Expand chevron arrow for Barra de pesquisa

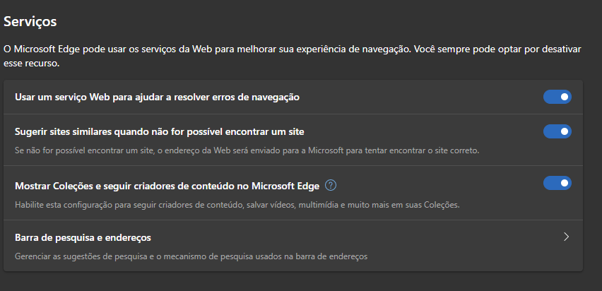coord(566,237)
